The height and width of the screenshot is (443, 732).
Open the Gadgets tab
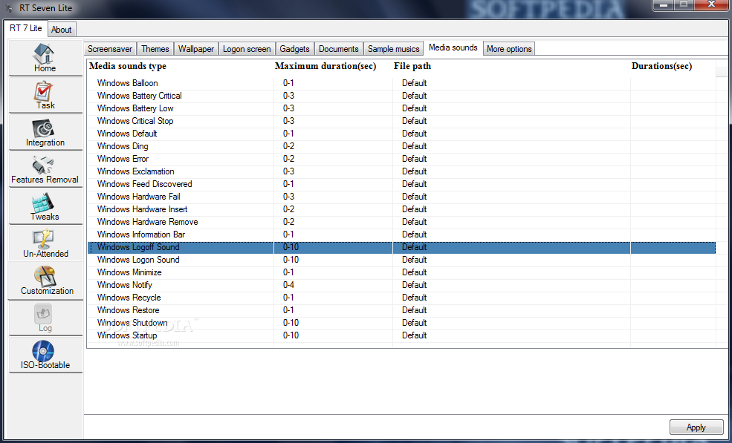point(294,48)
